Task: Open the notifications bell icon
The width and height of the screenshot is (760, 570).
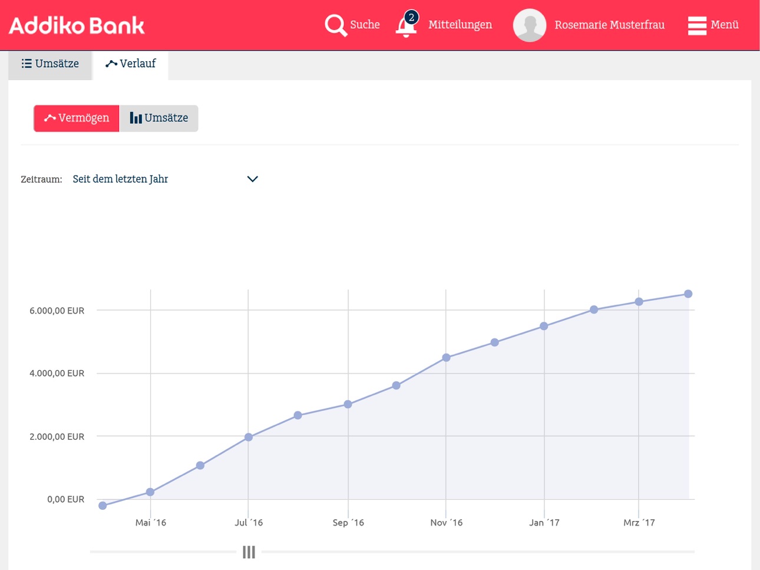Action: coord(407,25)
